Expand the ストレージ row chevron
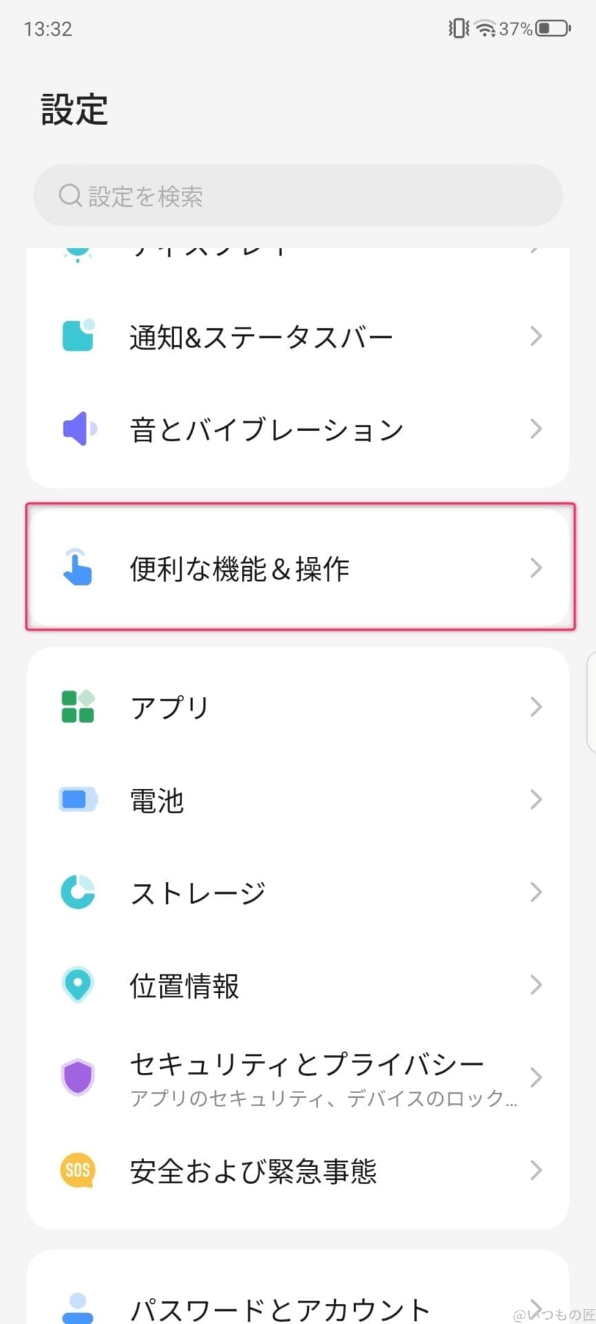This screenshot has height=1324, width=596. (536, 892)
